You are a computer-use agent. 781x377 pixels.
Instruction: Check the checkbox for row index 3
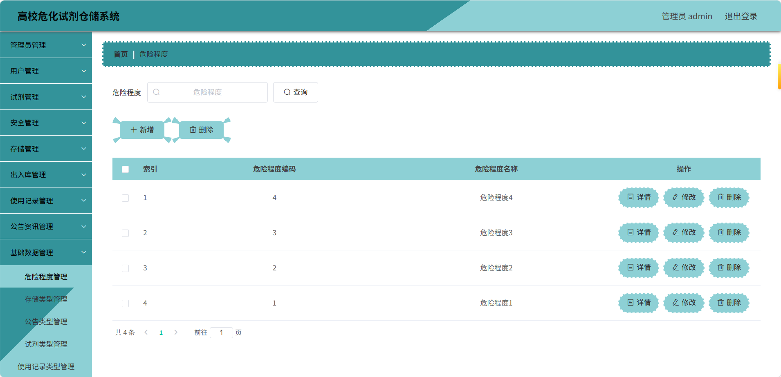point(126,268)
